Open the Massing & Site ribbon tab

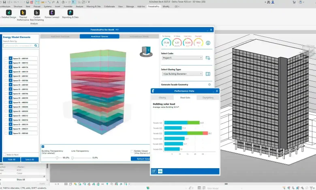[x=94, y=6]
